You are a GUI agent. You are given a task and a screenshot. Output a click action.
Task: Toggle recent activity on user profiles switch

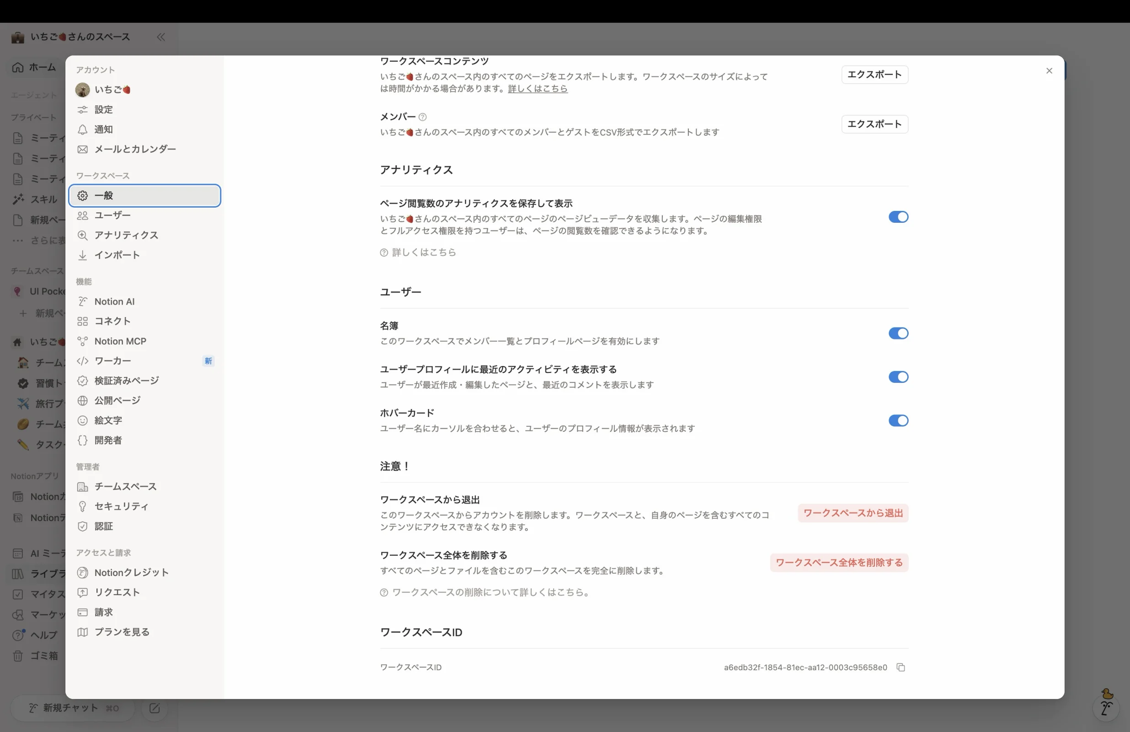click(898, 377)
